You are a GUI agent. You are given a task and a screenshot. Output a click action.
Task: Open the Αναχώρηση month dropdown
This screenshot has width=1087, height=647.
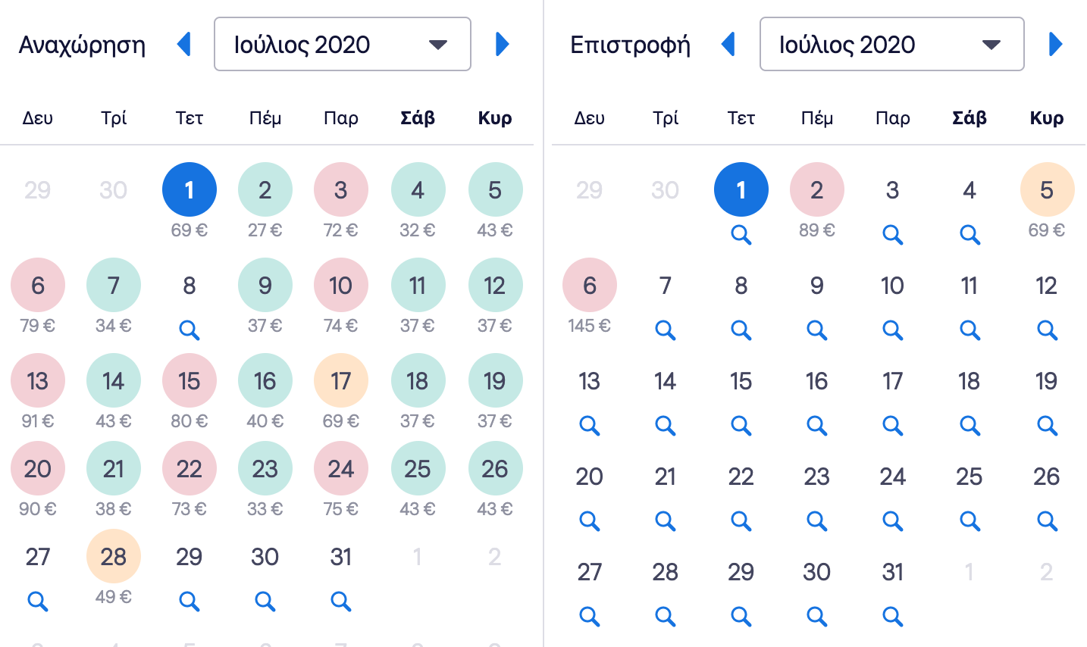[x=343, y=45]
